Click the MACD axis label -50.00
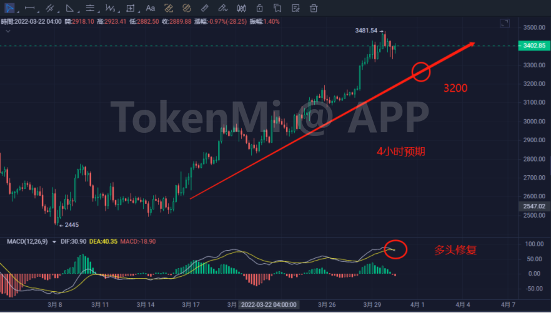The width and height of the screenshot is (551, 313). (534, 289)
